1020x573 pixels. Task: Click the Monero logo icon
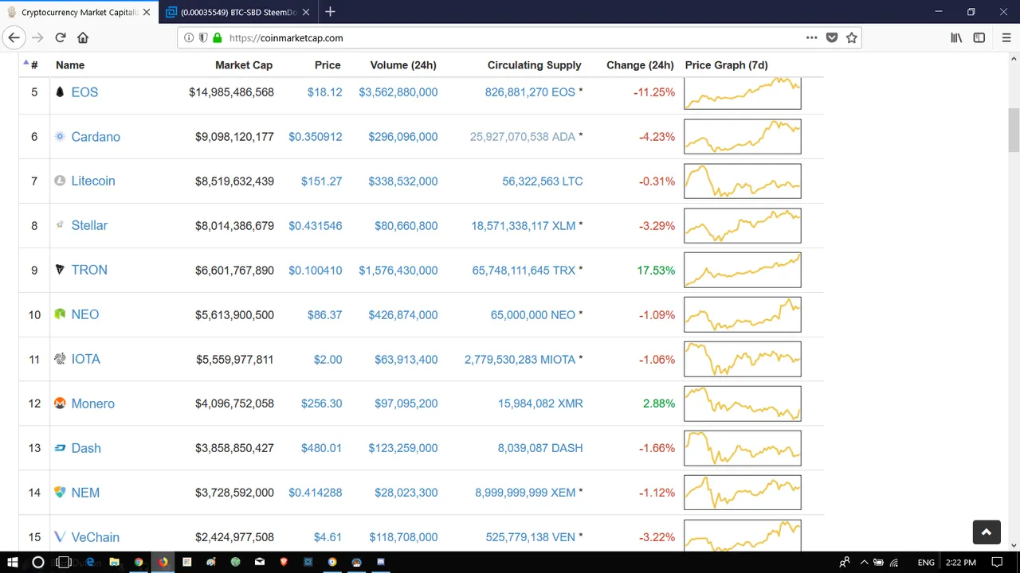pos(60,403)
